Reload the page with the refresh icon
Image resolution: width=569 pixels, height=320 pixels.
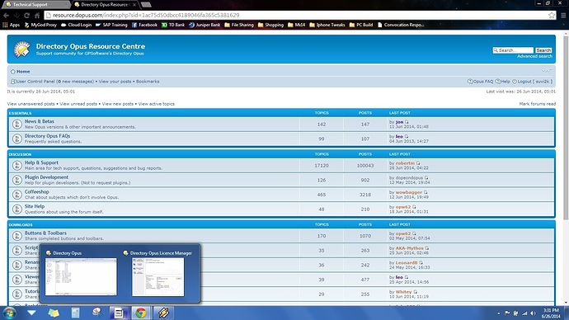click(26, 15)
